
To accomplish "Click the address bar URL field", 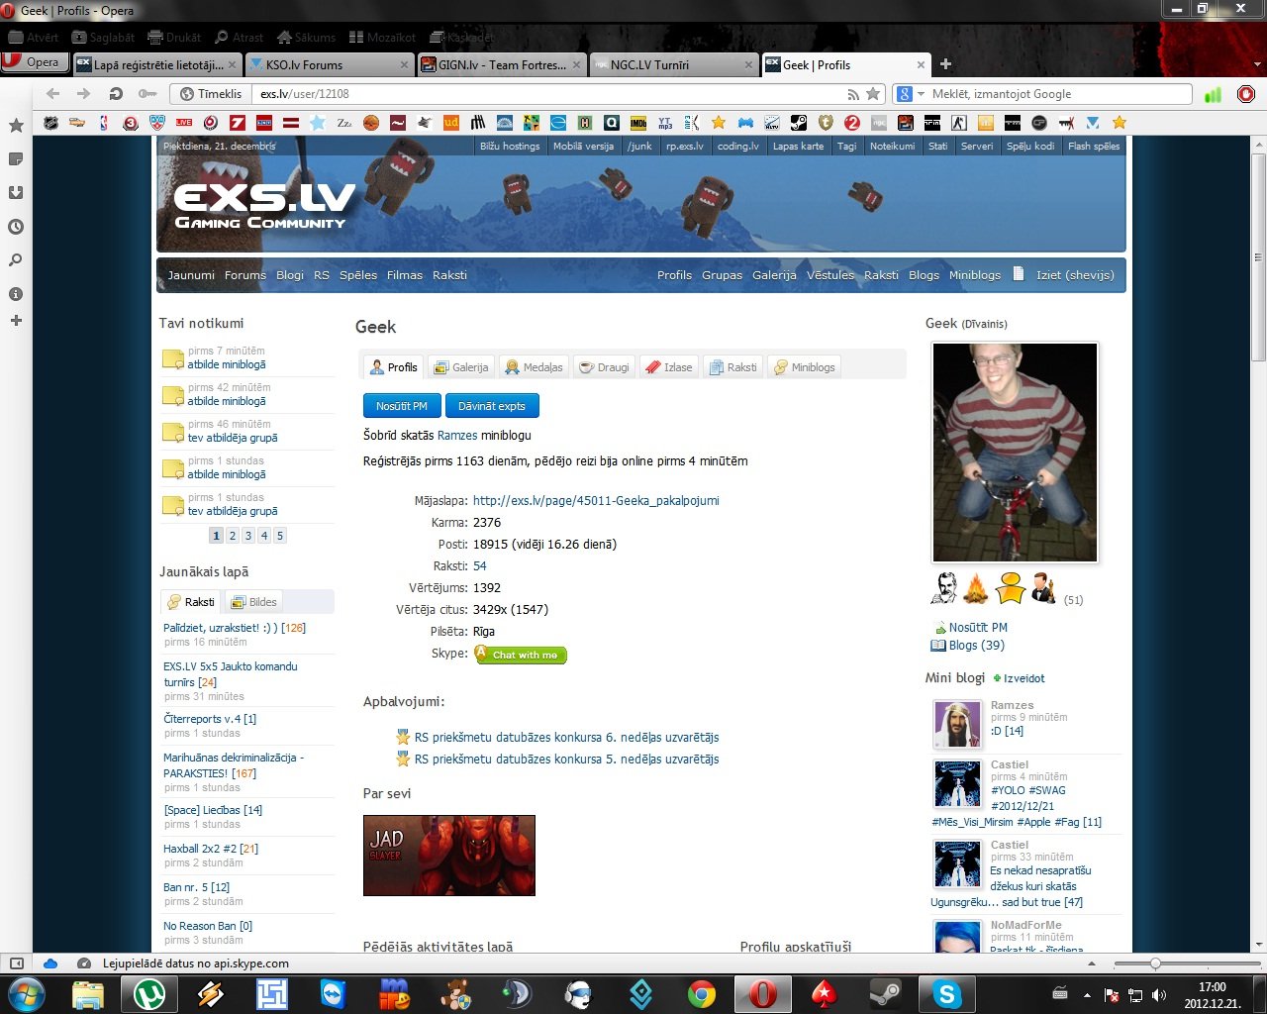I will 549,94.
